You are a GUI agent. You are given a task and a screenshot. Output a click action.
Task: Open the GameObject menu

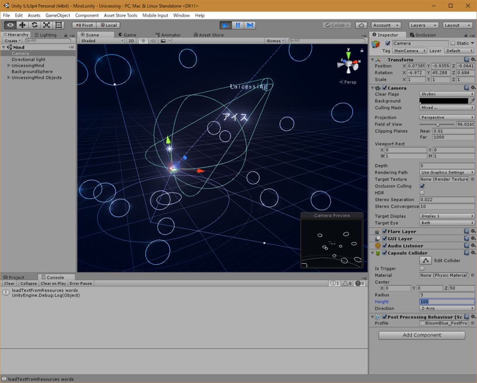tap(58, 15)
